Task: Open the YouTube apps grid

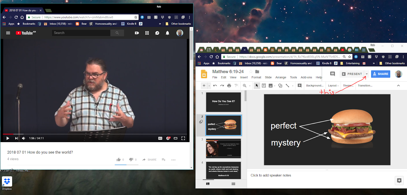Action: coord(147,33)
